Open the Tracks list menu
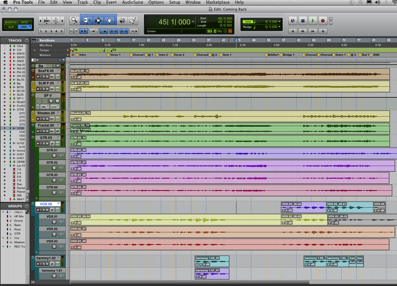The height and width of the screenshot is (286, 397). coord(27,40)
